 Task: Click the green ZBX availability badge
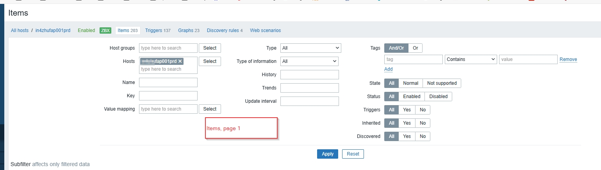click(x=105, y=30)
